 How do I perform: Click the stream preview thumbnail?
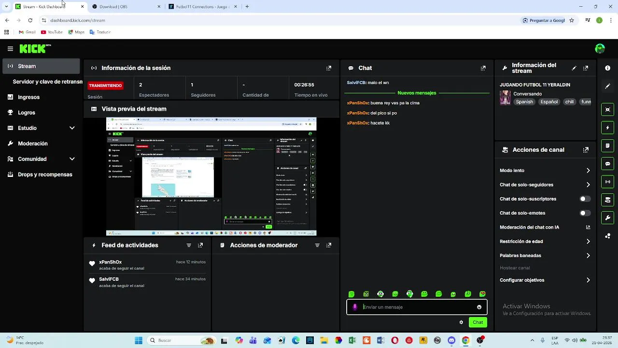click(211, 176)
